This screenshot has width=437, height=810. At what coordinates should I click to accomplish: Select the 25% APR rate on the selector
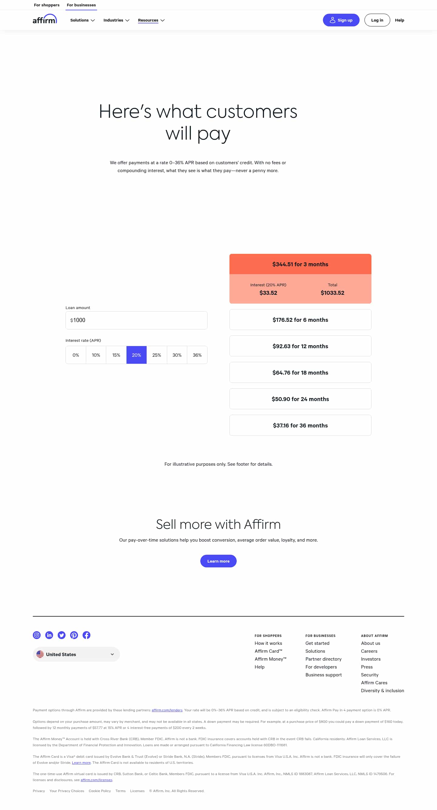(x=157, y=355)
